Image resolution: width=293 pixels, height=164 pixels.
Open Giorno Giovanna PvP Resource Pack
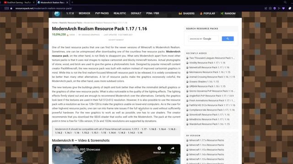[212, 91]
